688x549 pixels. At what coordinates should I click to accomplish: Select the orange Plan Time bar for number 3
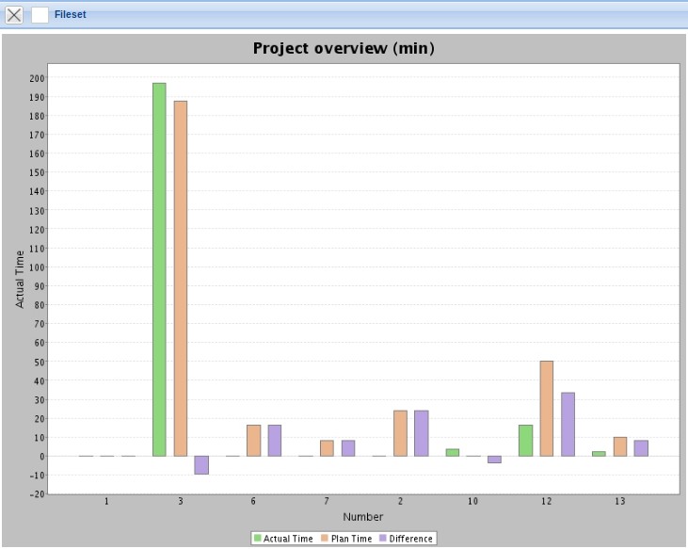point(181,278)
